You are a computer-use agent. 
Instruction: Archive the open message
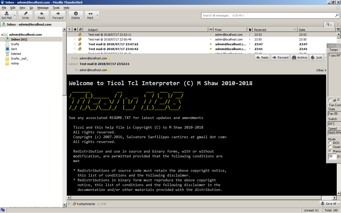(299, 58)
